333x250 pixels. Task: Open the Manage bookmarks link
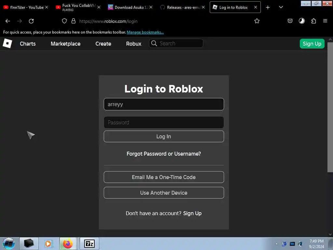click(145, 32)
